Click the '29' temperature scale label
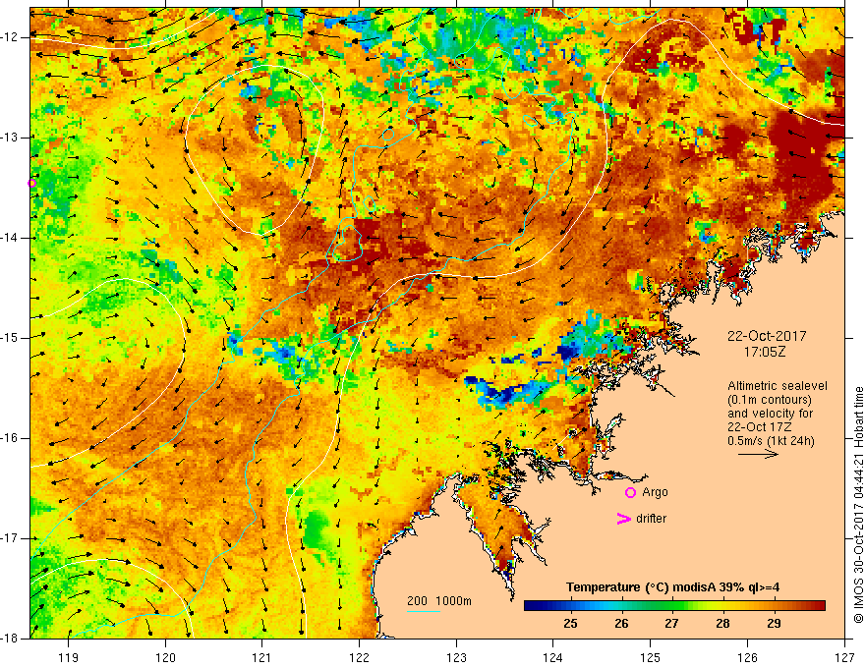 coord(774,624)
